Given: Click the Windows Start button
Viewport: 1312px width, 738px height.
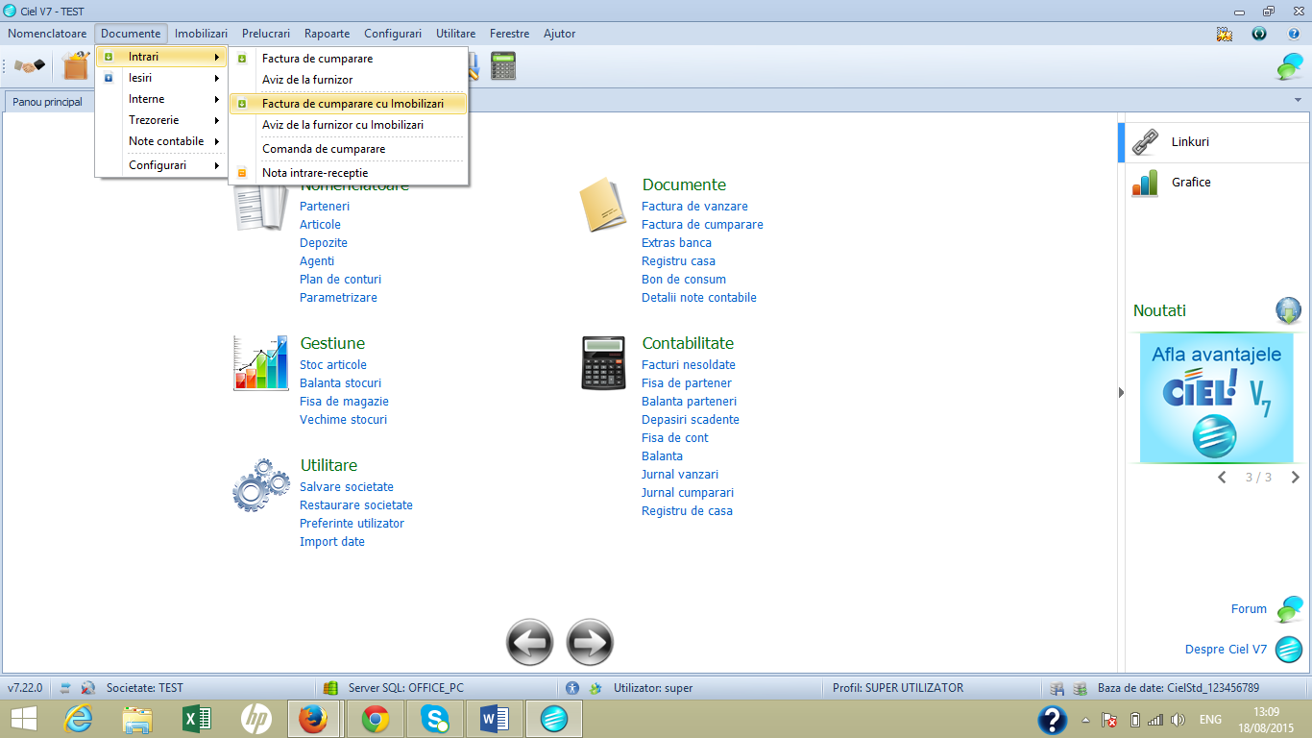Looking at the screenshot, I should (x=23, y=719).
